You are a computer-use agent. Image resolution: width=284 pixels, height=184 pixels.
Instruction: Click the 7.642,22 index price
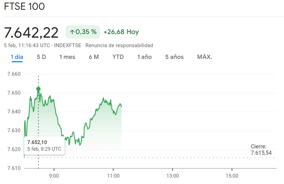[x=31, y=32]
